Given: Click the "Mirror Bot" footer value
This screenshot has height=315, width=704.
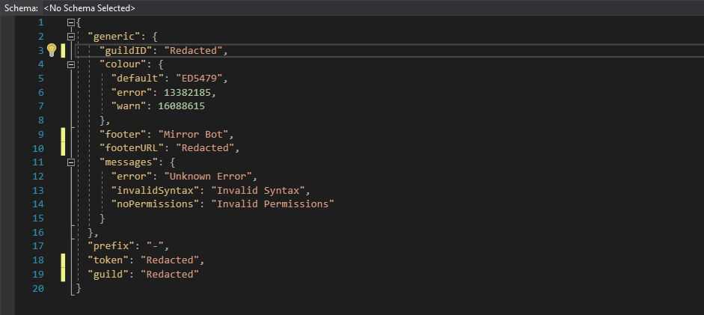Looking at the screenshot, I should 193,134.
